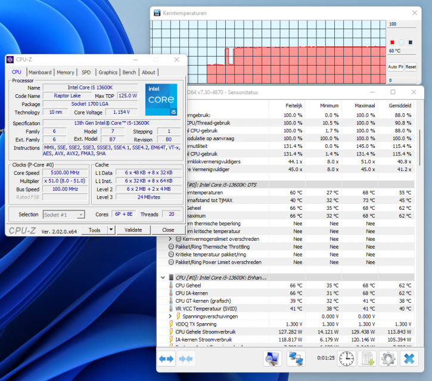Click the VDDQ TX Spanning lightning icon
Viewport: 432px width, 381px height.
click(x=171, y=324)
